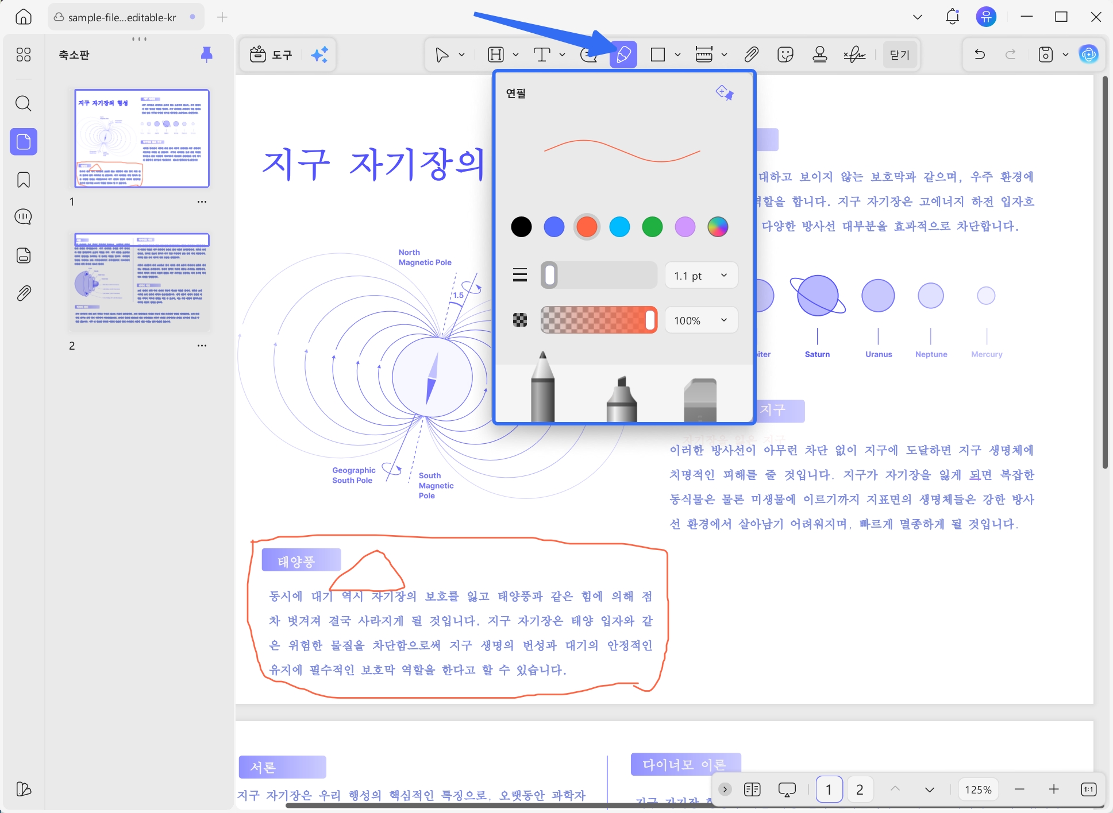Click the save icon in toolbar

pyautogui.click(x=1046, y=55)
